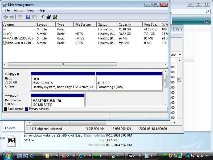Select the (C:) 28.82 GB NTFS partition block

63,81
